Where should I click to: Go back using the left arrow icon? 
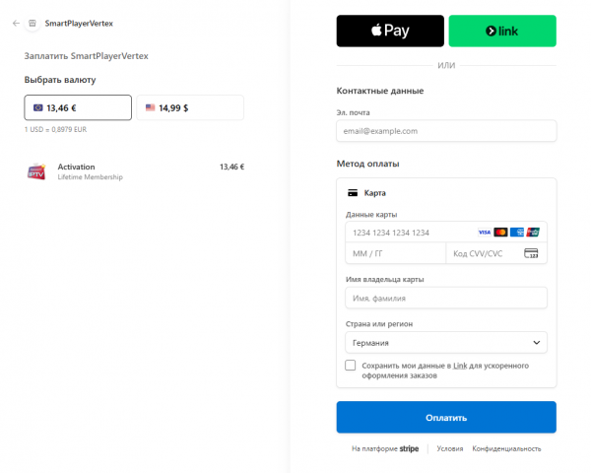click(16, 24)
